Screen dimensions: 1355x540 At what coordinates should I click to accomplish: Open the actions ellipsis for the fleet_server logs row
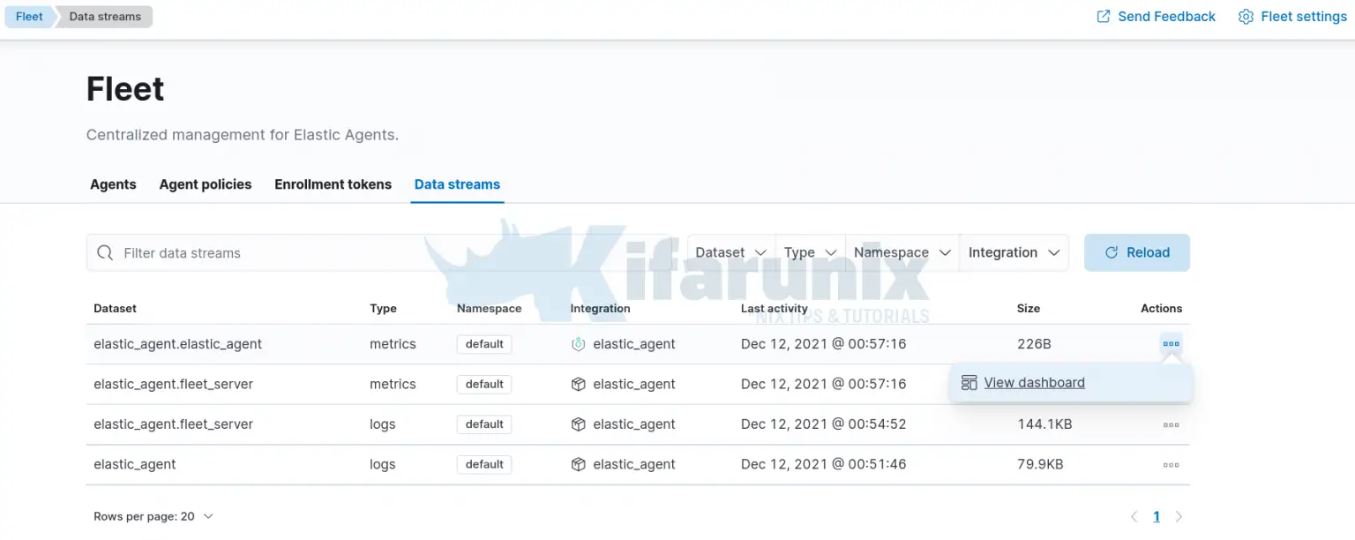click(x=1171, y=424)
